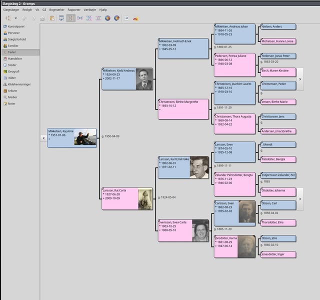This screenshot has width=320, height=300.
Task: Select the Mikkelsen, Helmuth Enok box
Action: point(183,49)
